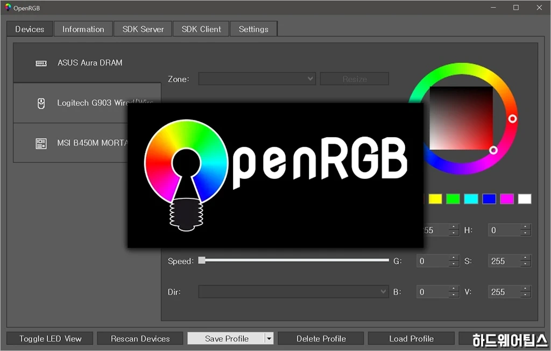Click the Logitech G903 mouse icon
Screen dimensions: 551x351
click(41, 104)
